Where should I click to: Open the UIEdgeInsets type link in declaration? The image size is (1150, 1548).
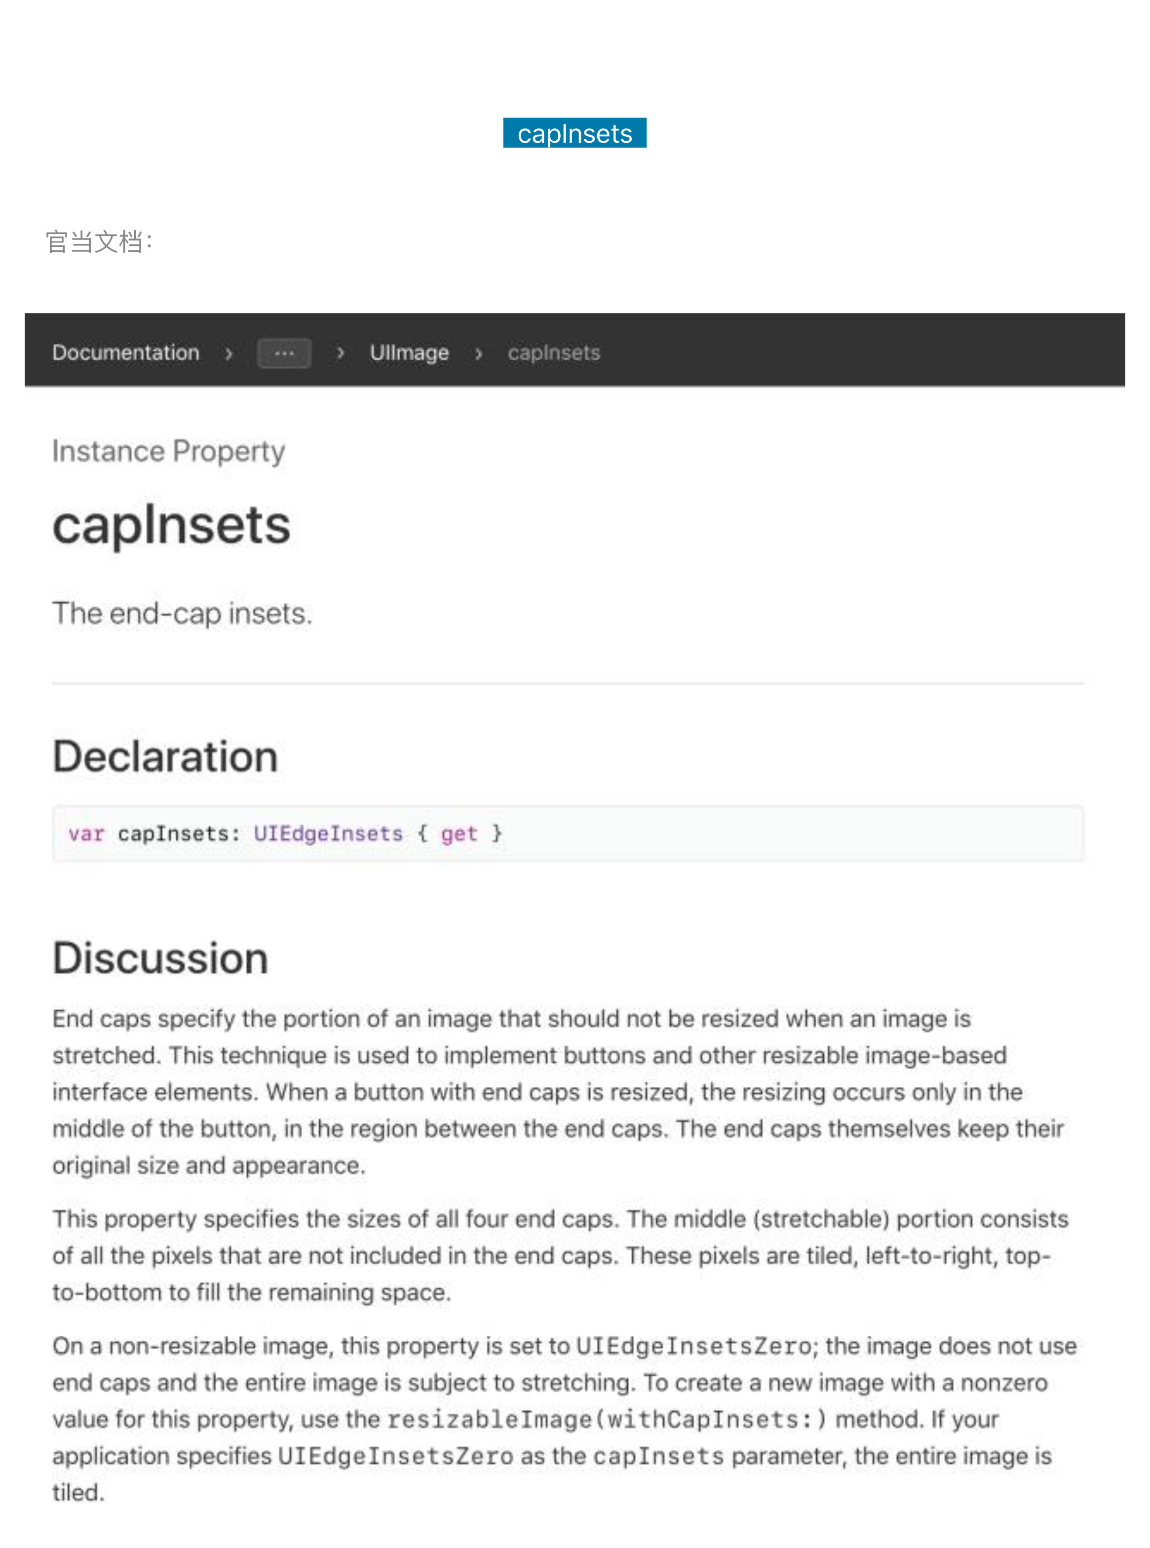(x=328, y=834)
